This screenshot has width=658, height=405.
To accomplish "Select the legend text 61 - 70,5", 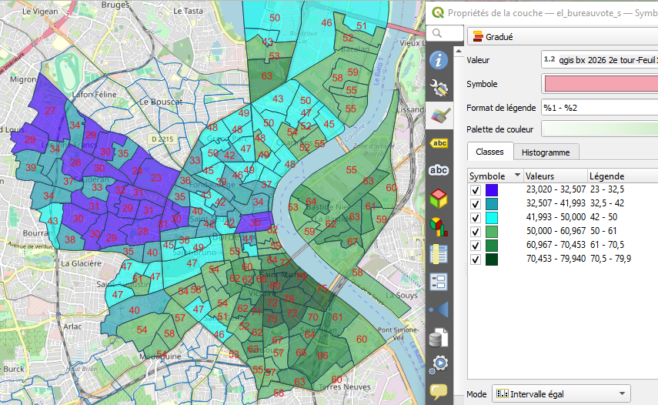I will tap(606, 245).
